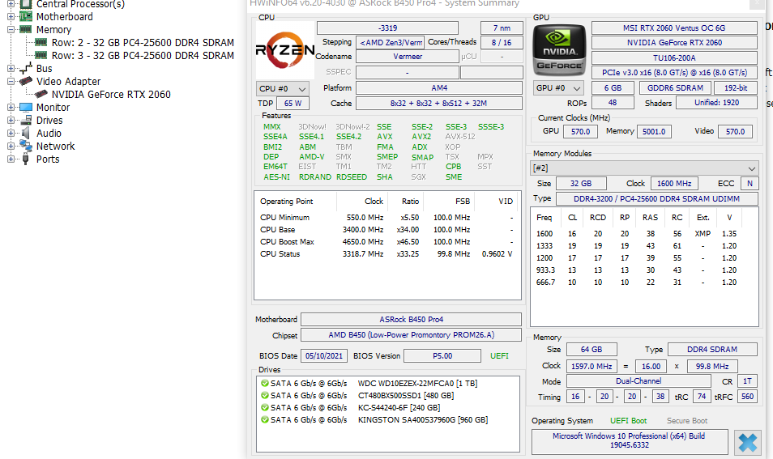
Task: Click the Memory tree icon
Action: coord(26,30)
